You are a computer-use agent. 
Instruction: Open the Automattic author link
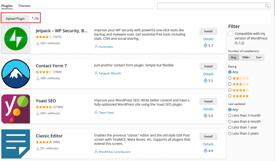coord(106,47)
